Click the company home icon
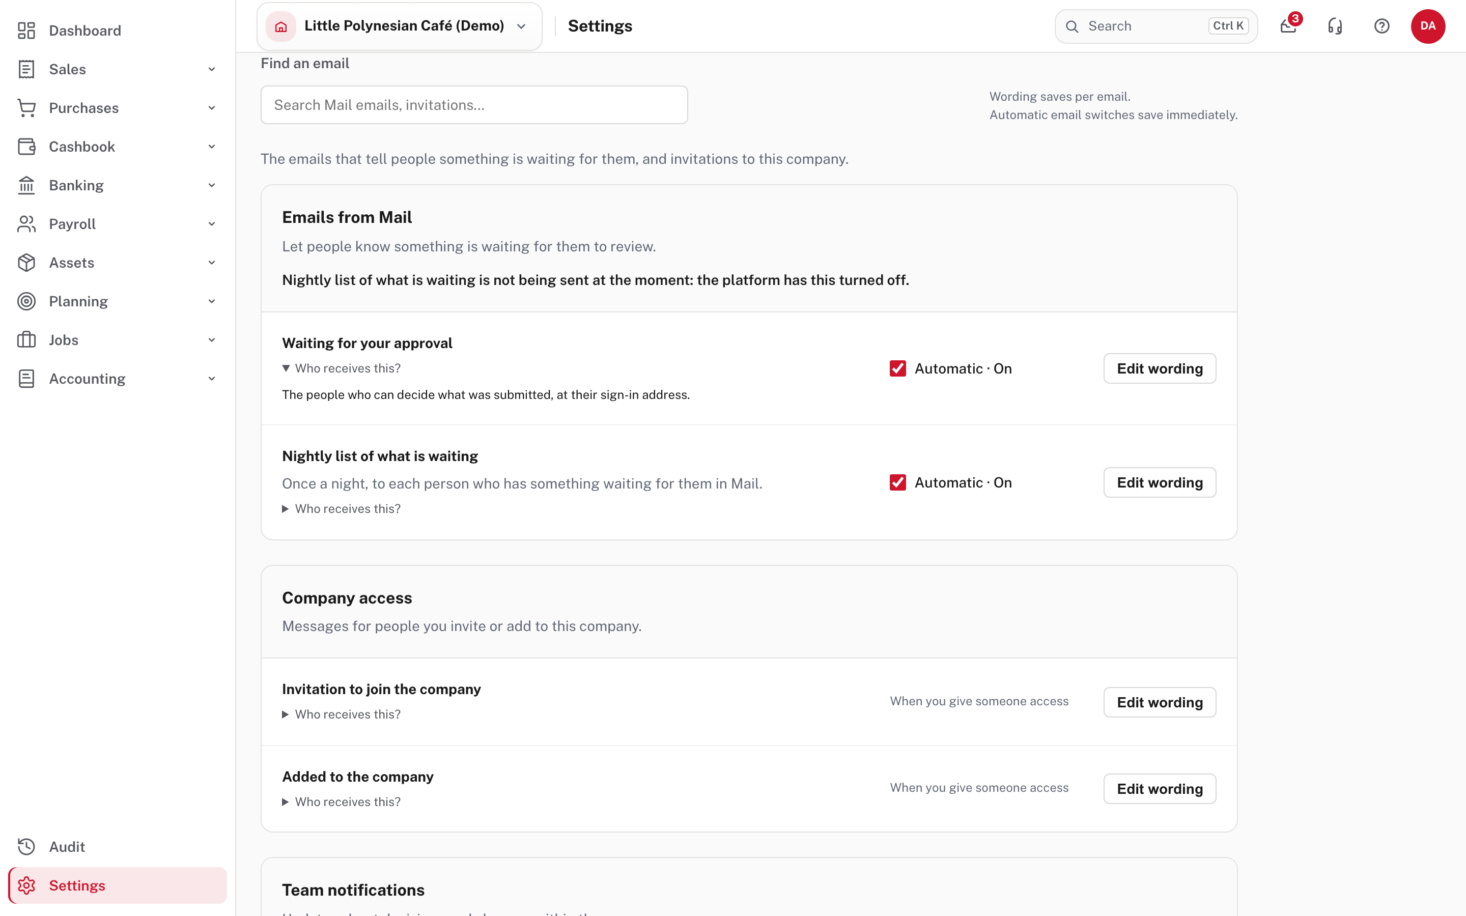Screen dimensions: 1466x916 pos(281,26)
